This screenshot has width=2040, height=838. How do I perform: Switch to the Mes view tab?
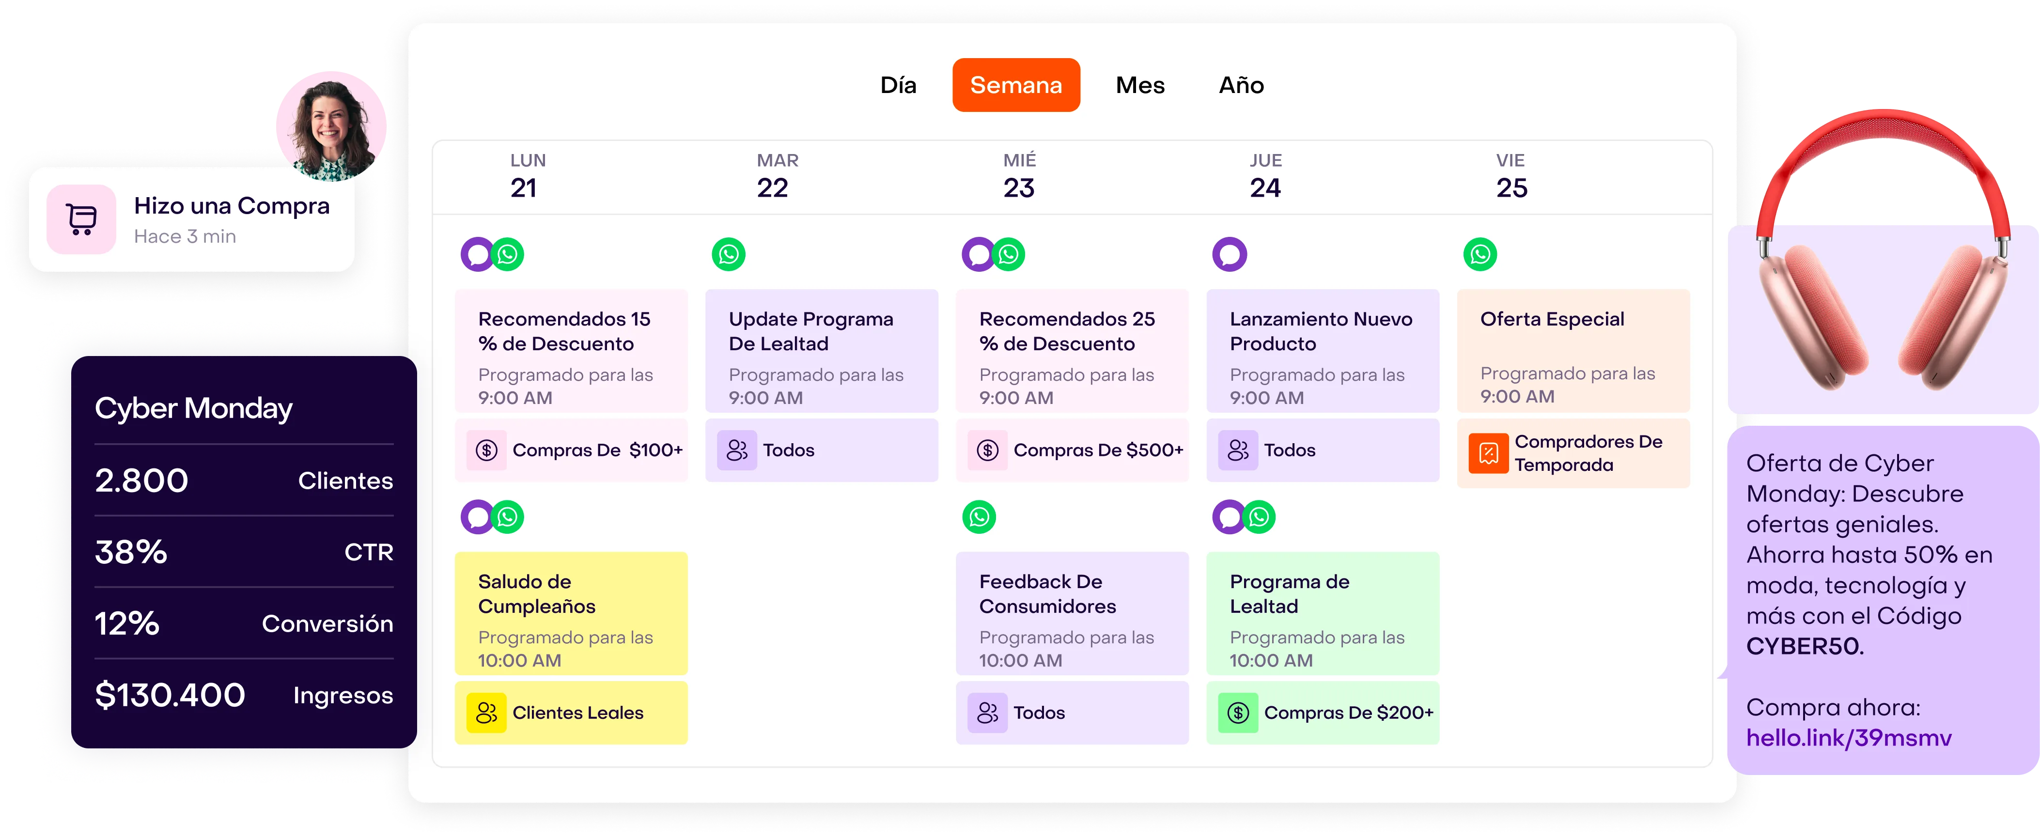pyautogui.click(x=1139, y=86)
